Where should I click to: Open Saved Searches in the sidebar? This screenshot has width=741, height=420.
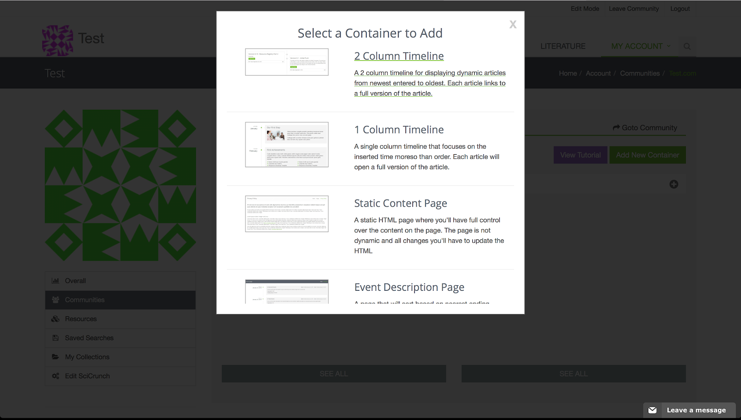[120, 338]
